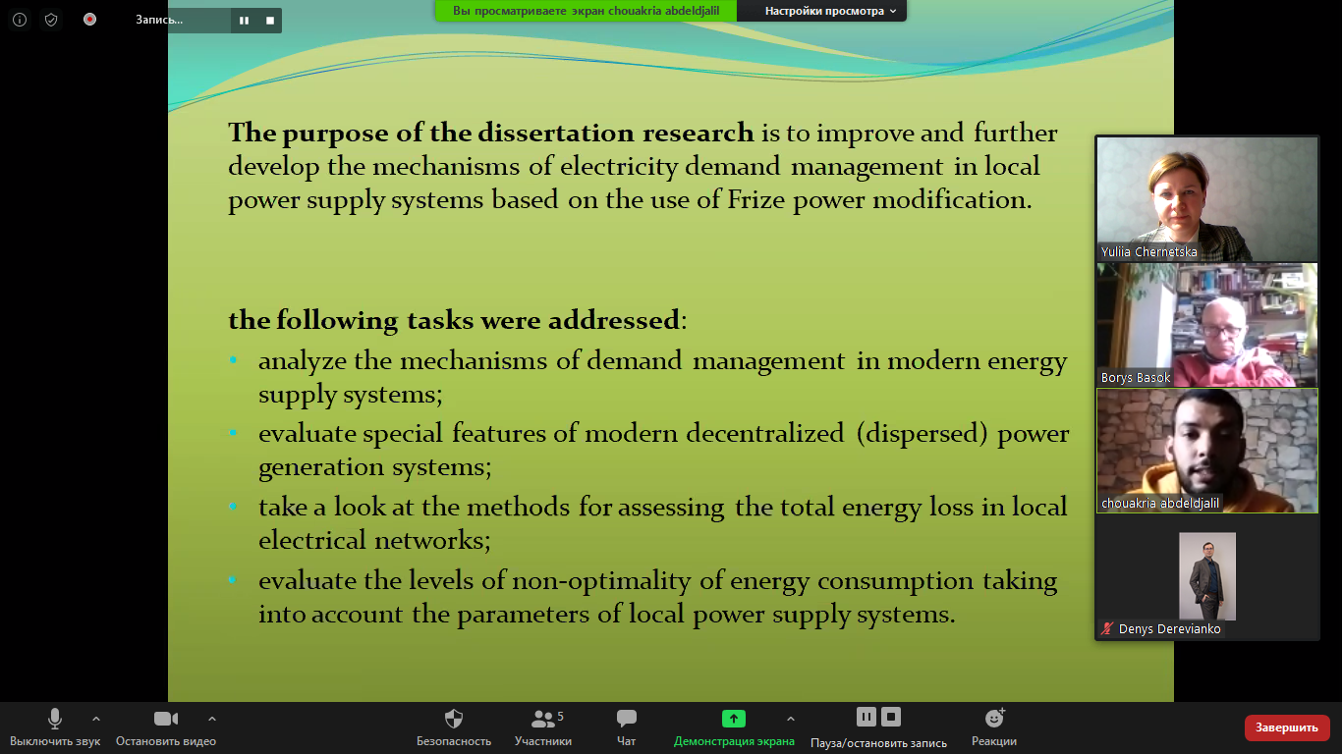The width and height of the screenshot is (1342, 754).
Task: Click bullet "evaluate the levels of non-optimality"
Action: (x=658, y=597)
